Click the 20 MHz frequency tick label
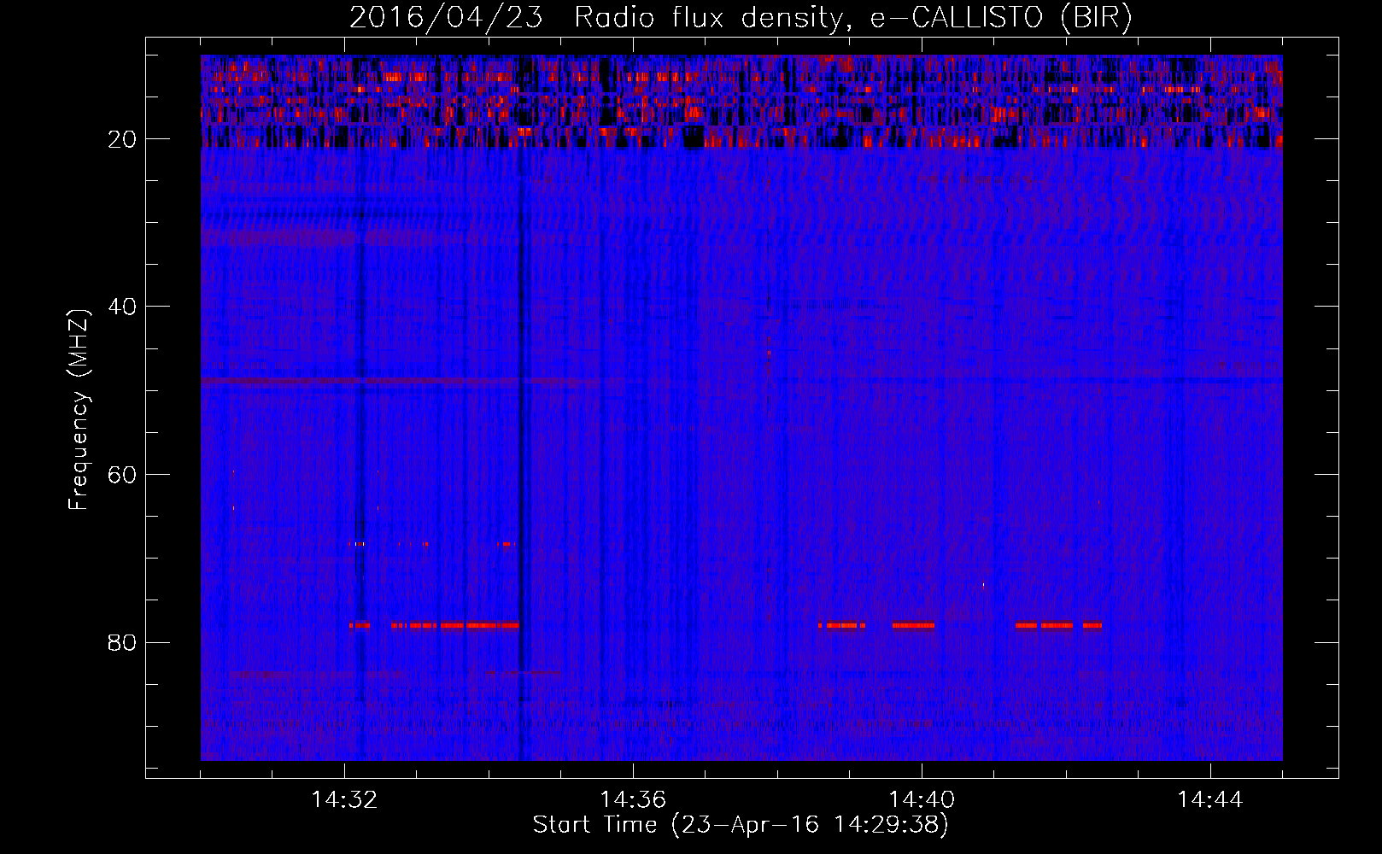Screen dimensions: 1382x854 [123, 139]
